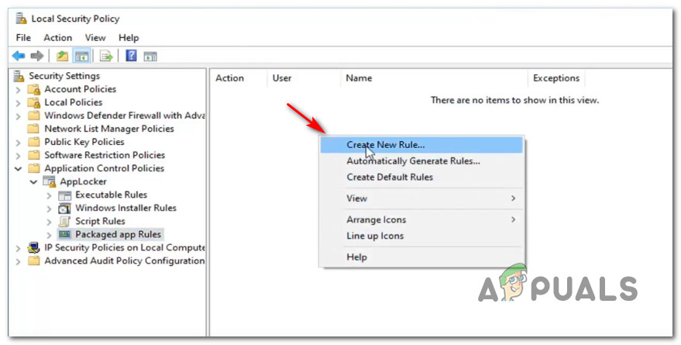This screenshot has height=345, width=681.
Task: Click the Security Settings root icon
Action: tap(19, 76)
